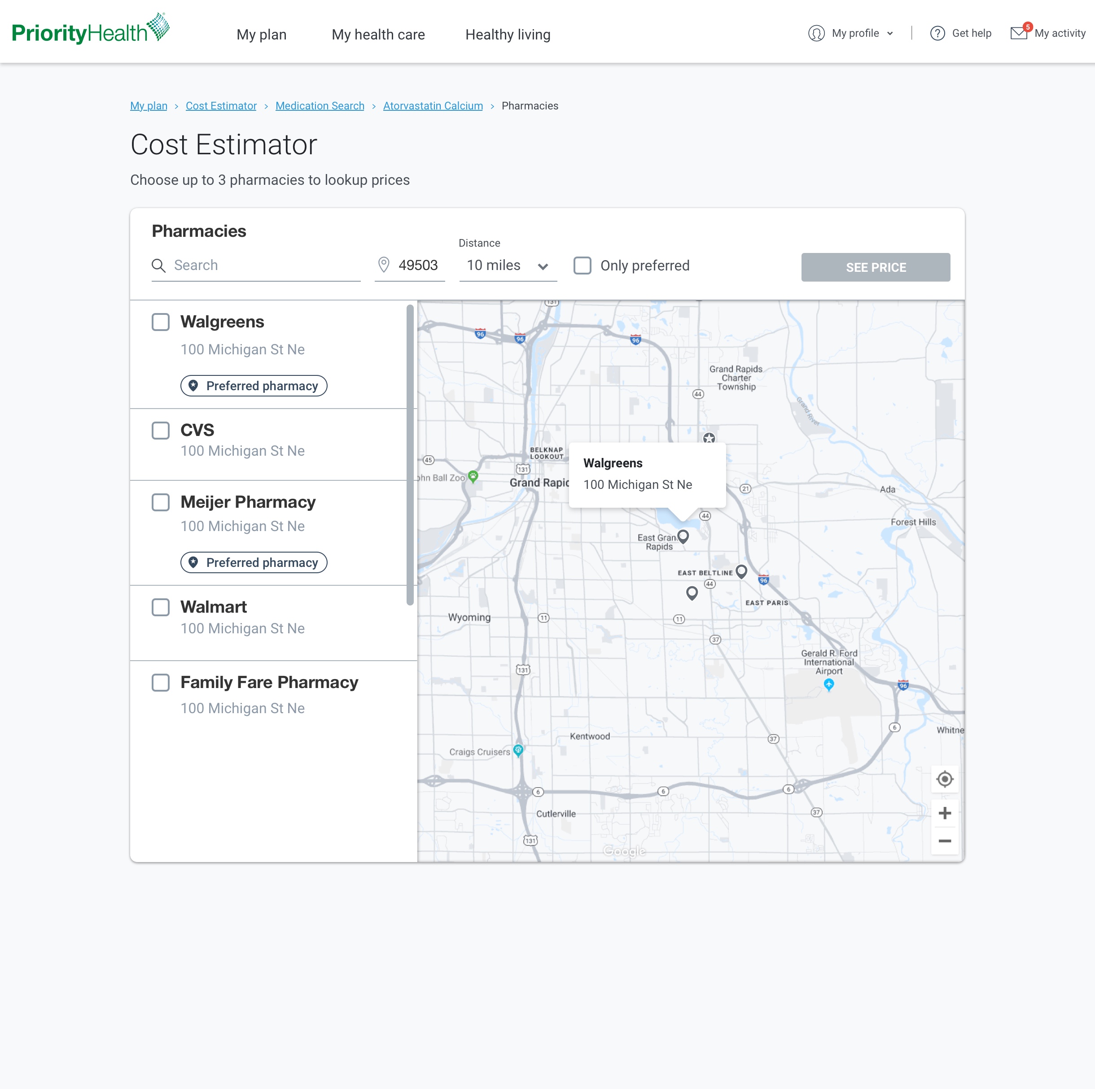This screenshot has height=1089, width=1095.
Task: Open the My health care menu
Action: [x=378, y=35]
